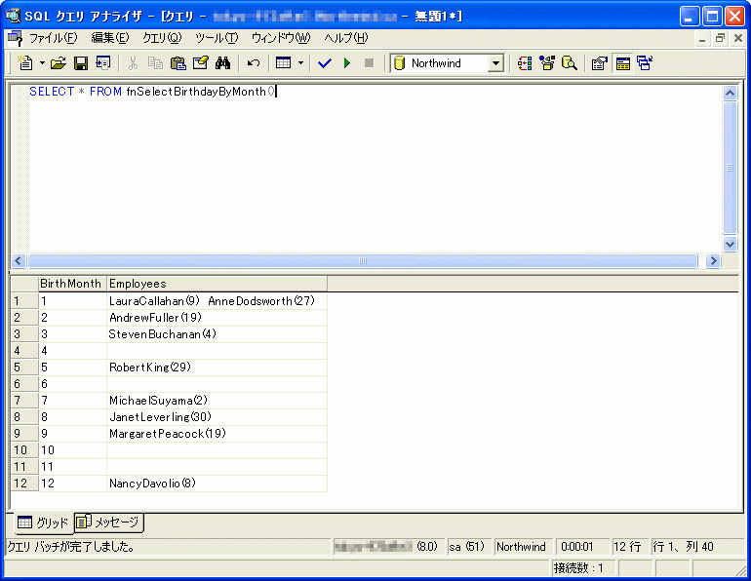Viewport: 751px width, 581px height.
Task: Open the New Query dropdown arrow
Action: [x=42, y=63]
